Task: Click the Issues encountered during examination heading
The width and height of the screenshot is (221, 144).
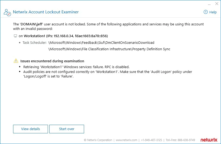Action: pos(52,61)
